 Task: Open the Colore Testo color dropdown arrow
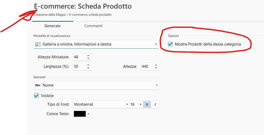pos(89,114)
